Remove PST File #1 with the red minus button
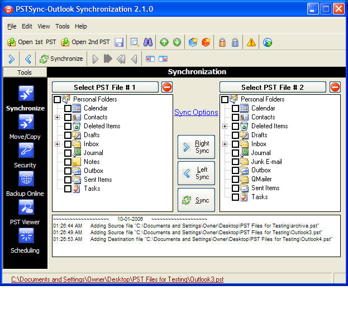Viewport: 348px width, 314px height. click(x=167, y=87)
